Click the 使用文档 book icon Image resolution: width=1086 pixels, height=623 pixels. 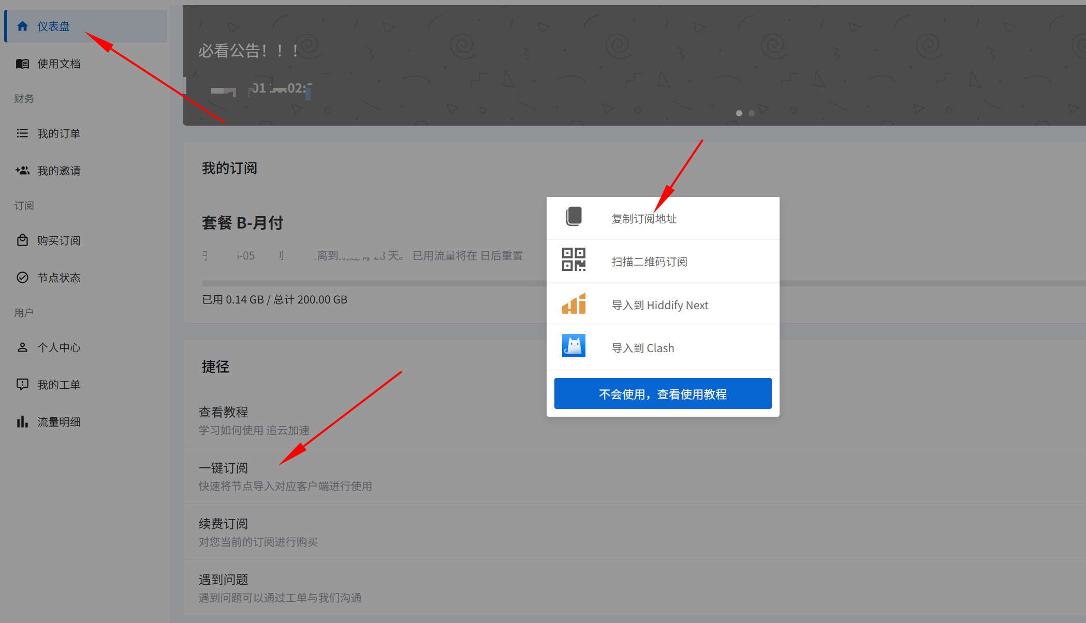click(x=22, y=64)
